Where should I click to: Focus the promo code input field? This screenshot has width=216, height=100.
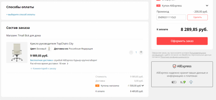click(171, 17)
